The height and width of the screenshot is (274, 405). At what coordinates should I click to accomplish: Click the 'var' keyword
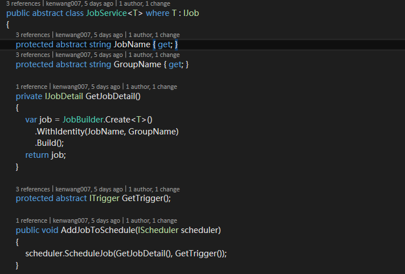coord(31,120)
